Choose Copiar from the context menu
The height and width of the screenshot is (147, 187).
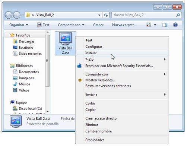pyautogui.click(x=122, y=110)
